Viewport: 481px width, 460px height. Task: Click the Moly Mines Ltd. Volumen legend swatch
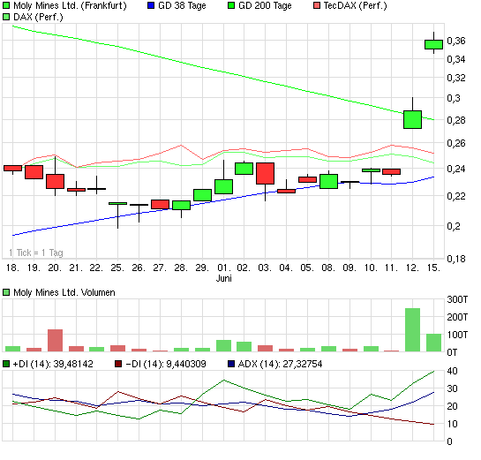coord(6,292)
